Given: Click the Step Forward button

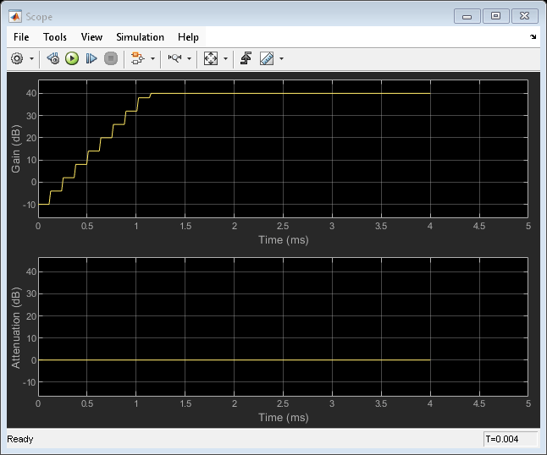Looking at the screenshot, I should pos(91,58).
